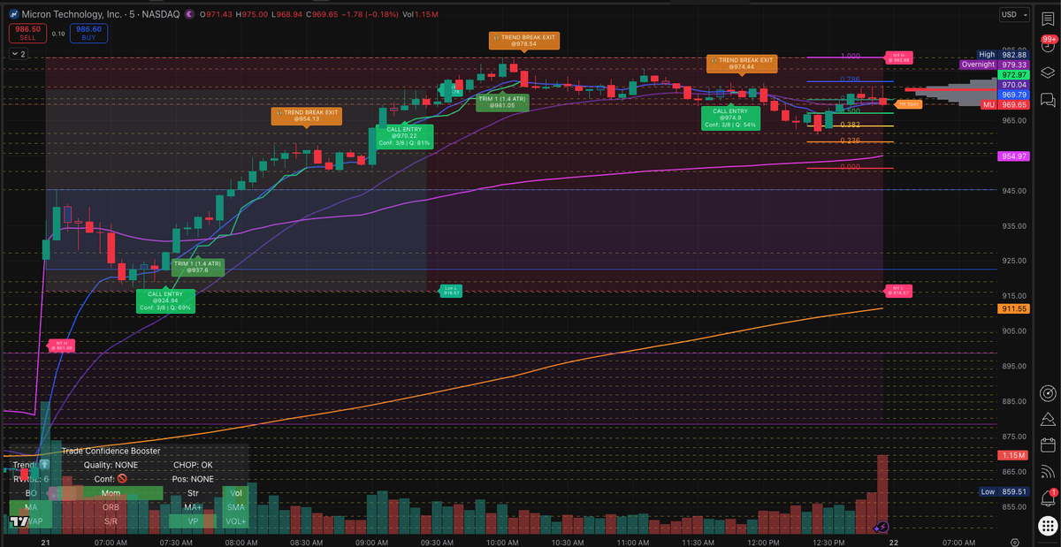The width and height of the screenshot is (1061, 547).
Task: Open the economic calendar icon
Action: click(1048, 444)
